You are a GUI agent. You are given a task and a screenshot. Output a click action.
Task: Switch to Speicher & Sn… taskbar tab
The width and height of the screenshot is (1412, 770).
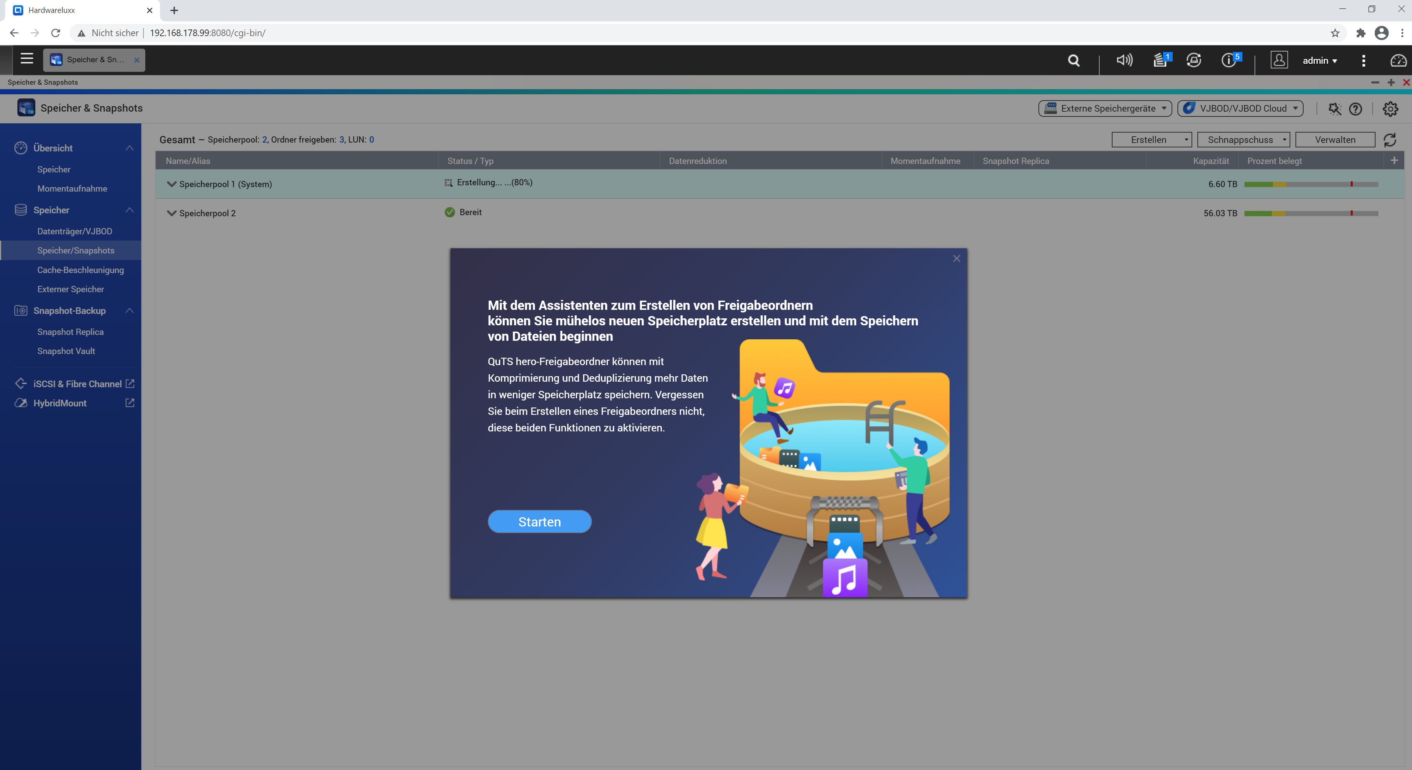pyautogui.click(x=94, y=60)
